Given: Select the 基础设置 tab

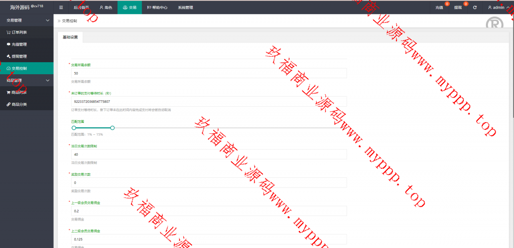Looking at the screenshot, I should pos(70,38).
